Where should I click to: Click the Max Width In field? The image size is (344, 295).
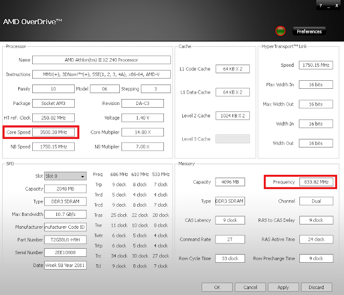pyautogui.click(x=316, y=85)
